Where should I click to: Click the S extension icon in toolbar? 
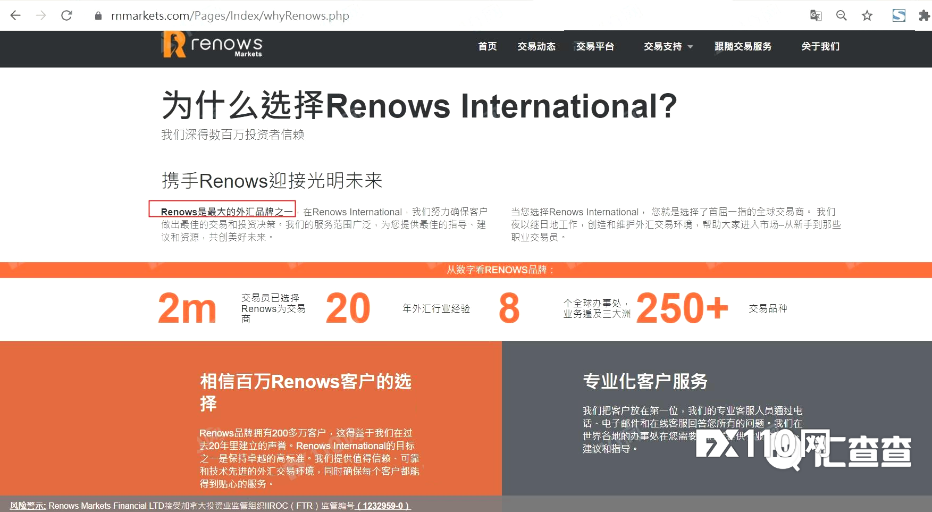pos(899,15)
